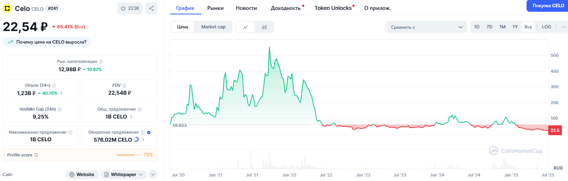
Task: Click the trend icon in price question
Action: coord(10,42)
